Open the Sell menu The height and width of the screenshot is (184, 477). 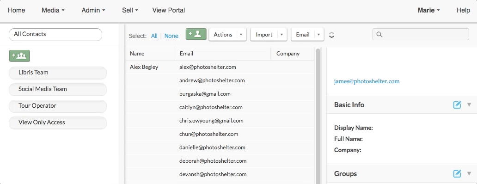(130, 10)
